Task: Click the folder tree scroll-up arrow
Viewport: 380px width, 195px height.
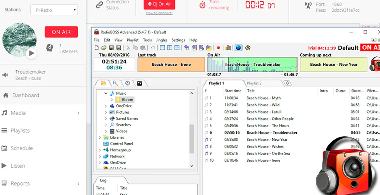Action: tap(192, 93)
